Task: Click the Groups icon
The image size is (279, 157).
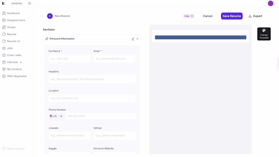Action: click(4, 27)
